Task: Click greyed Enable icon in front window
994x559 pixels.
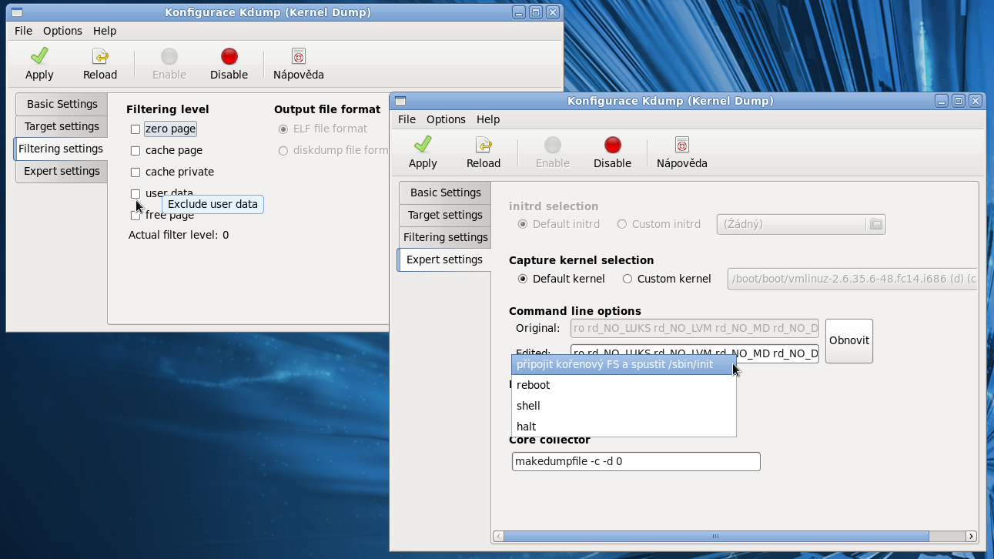Action: [553, 145]
